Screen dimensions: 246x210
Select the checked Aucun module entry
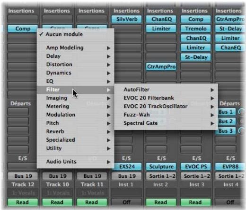(x=75, y=34)
